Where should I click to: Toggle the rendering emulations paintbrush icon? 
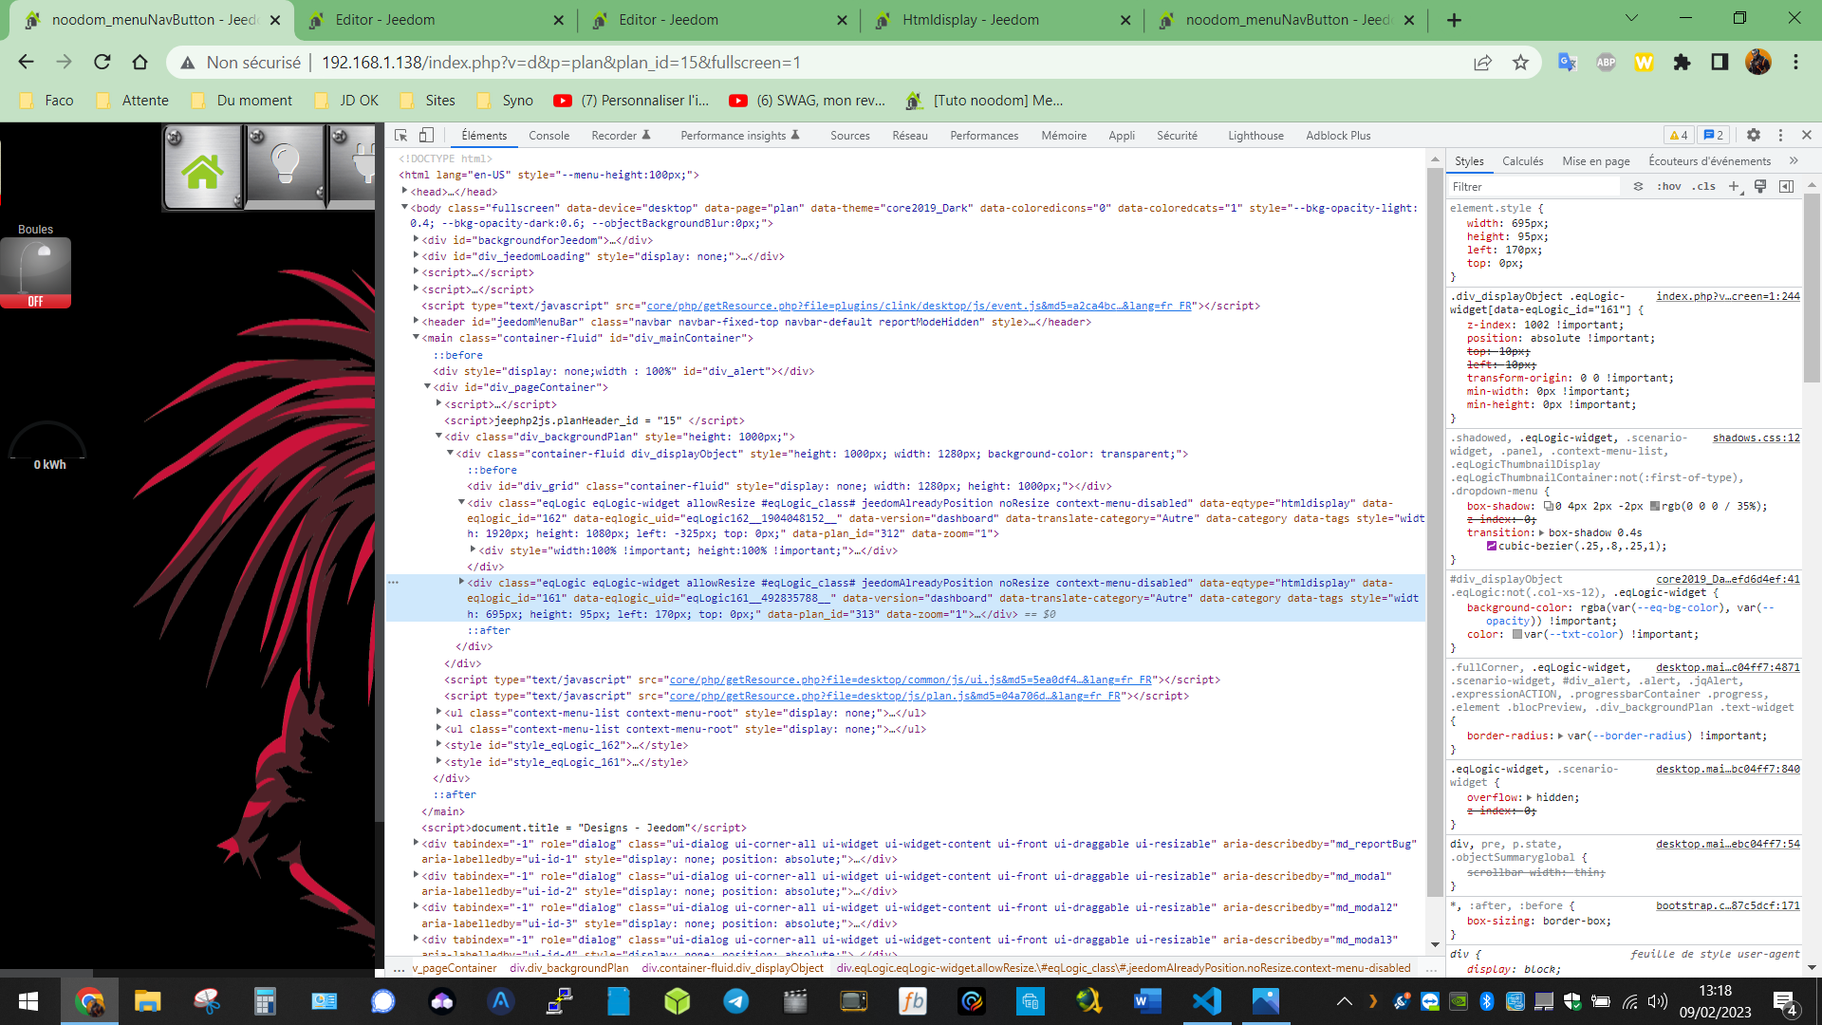(x=1759, y=186)
